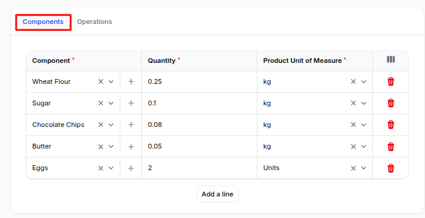Clear the kg unit on Wheat Flour row
Viewport: 425px width, 218px height.
point(353,81)
